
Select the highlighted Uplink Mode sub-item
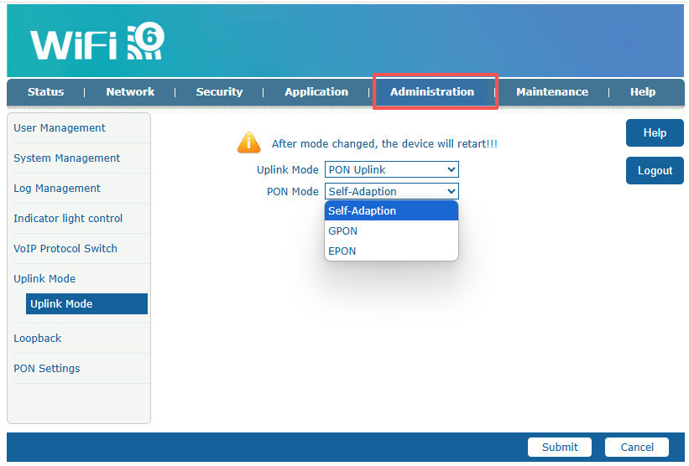[86, 303]
